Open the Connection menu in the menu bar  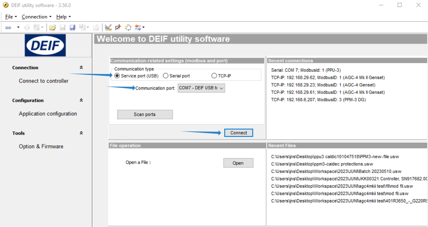[x=37, y=17]
